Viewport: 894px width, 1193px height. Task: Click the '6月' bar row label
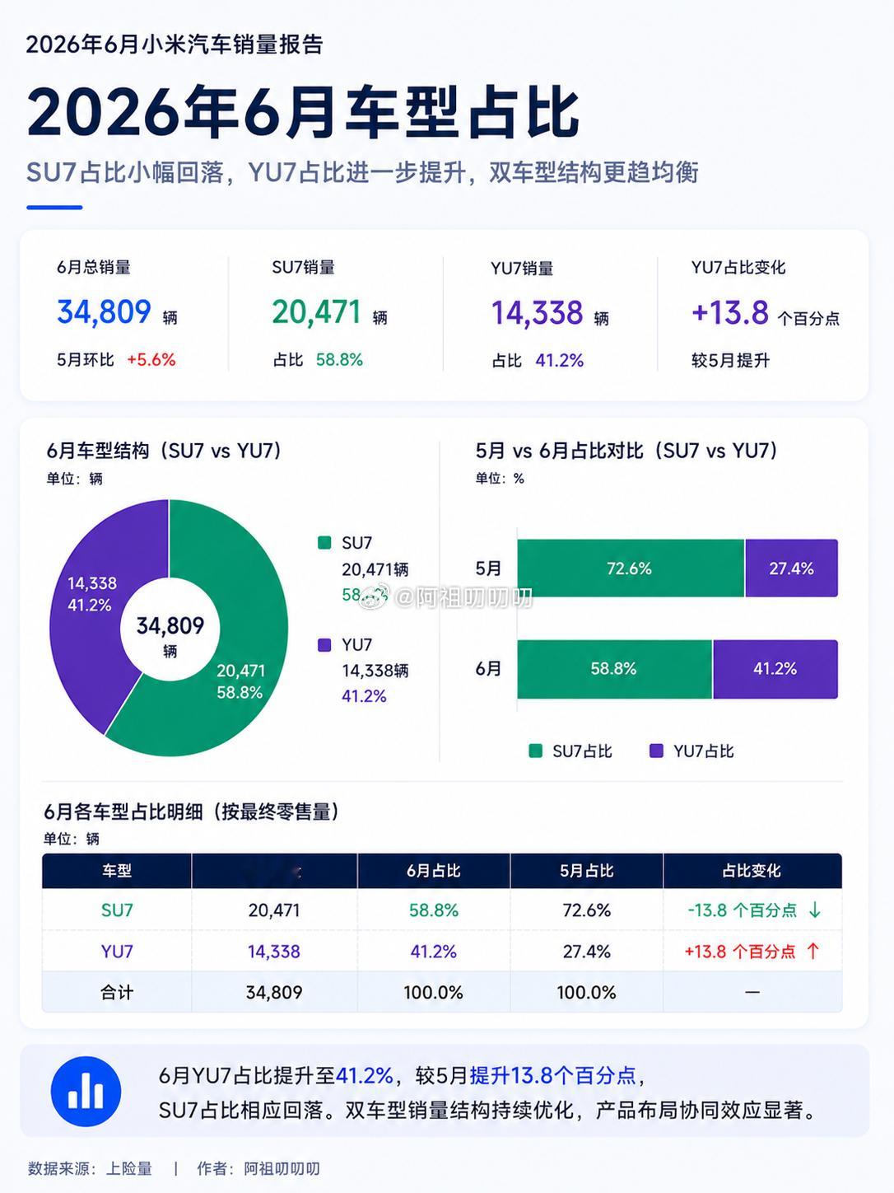(488, 669)
